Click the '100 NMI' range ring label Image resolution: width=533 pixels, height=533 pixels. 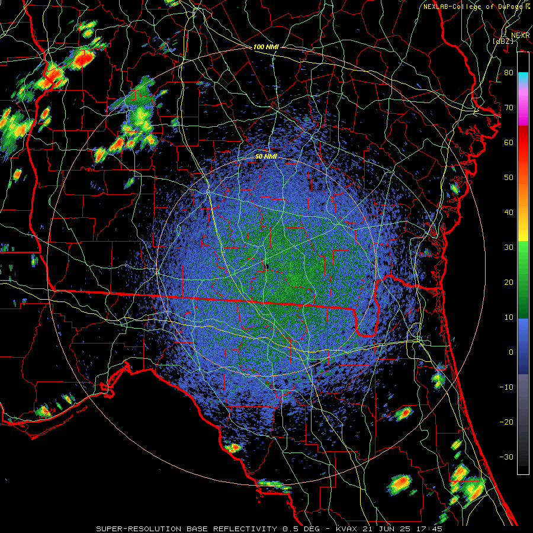(x=266, y=47)
